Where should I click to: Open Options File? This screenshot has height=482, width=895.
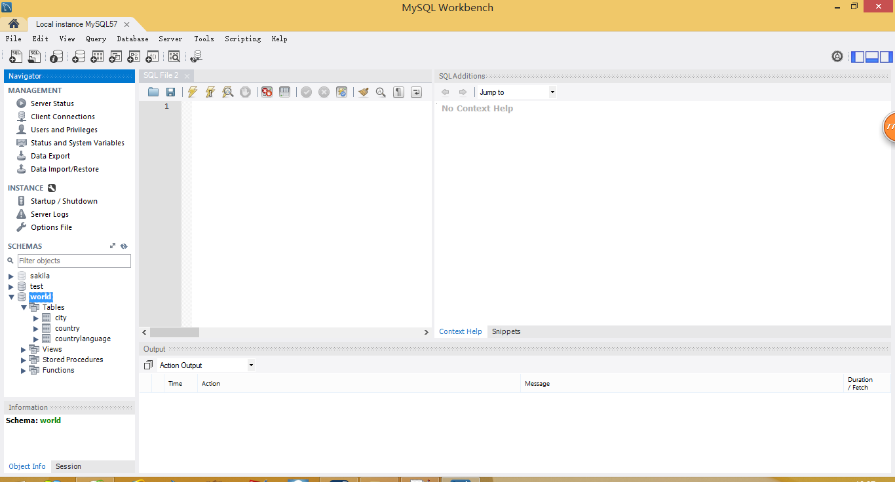51,227
